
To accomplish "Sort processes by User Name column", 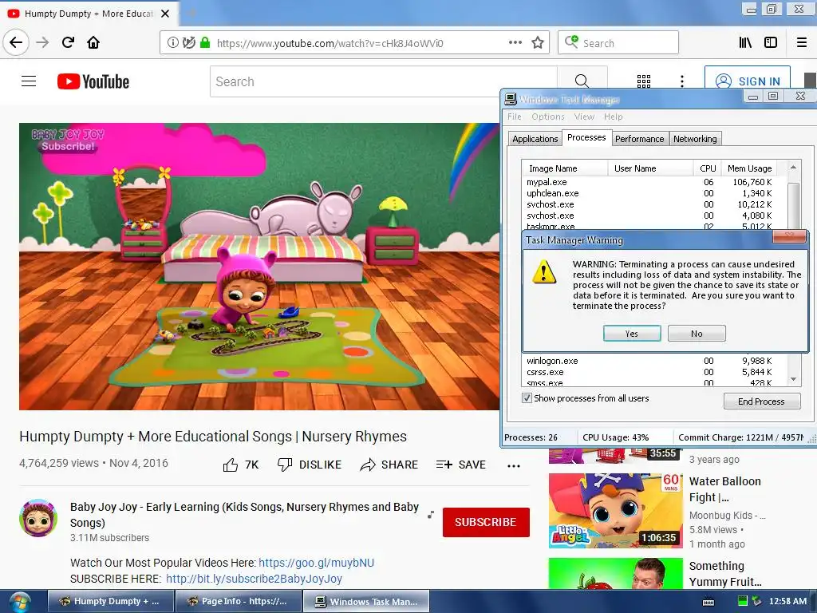I will (650, 168).
